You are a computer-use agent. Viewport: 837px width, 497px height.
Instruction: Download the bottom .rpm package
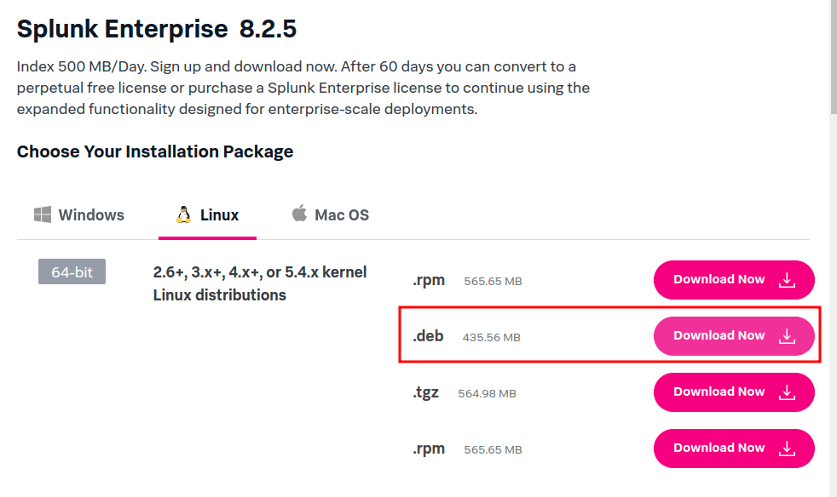tap(734, 448)
